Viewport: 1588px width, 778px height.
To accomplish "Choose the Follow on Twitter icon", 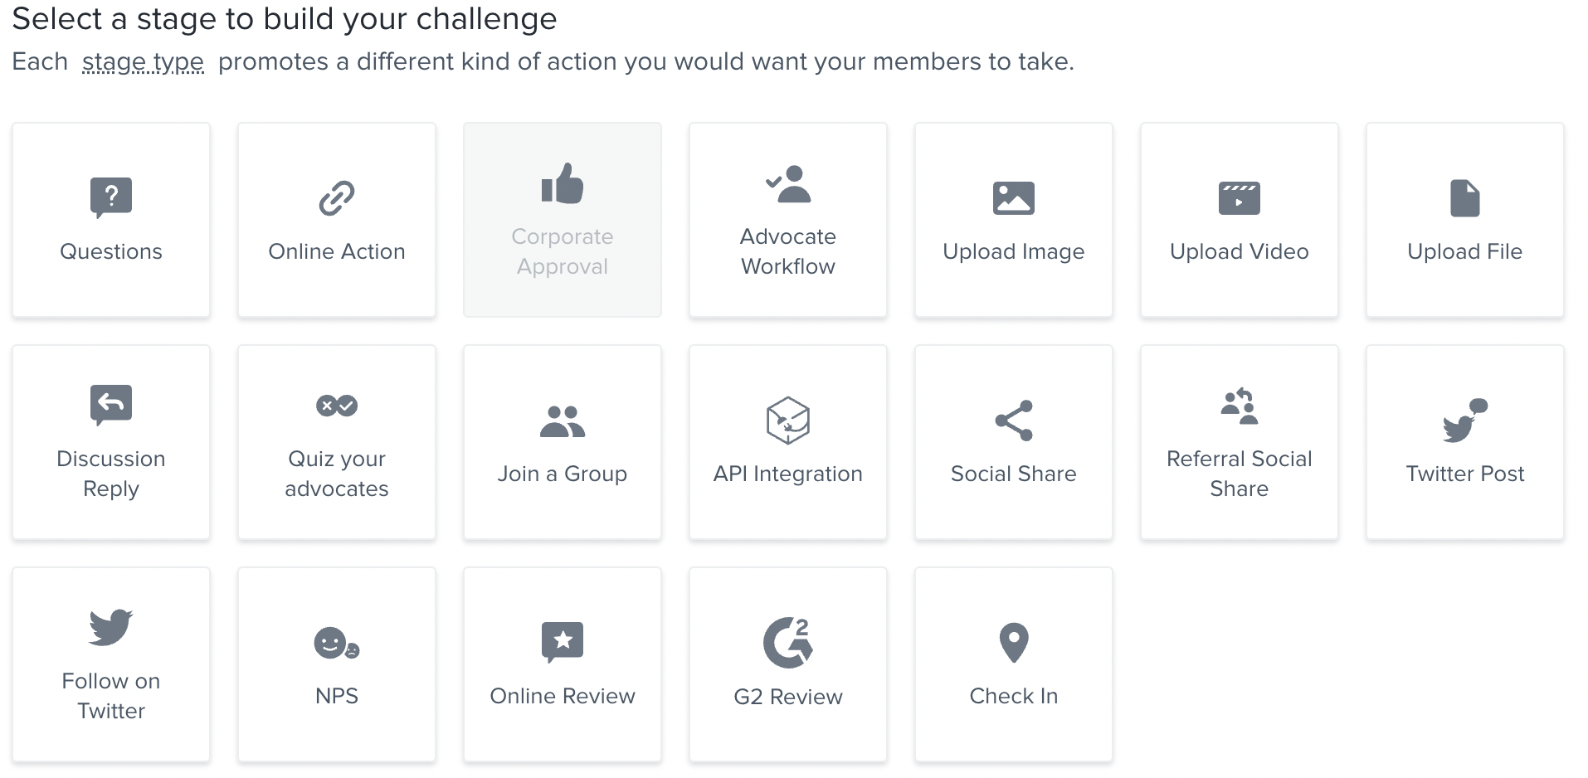I will pos(111,627).
